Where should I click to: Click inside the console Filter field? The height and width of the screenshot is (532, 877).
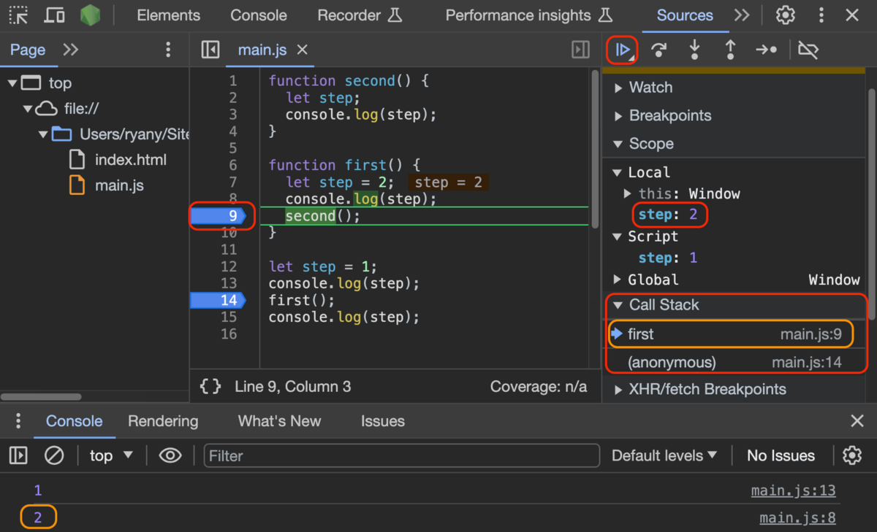pos(401,455)
